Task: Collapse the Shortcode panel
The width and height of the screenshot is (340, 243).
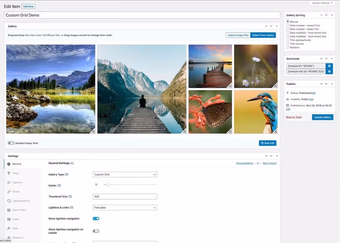Action: (332, 59)
